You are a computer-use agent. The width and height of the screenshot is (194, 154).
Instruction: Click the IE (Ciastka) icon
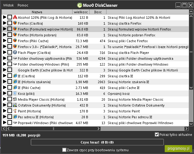point(15,76)
